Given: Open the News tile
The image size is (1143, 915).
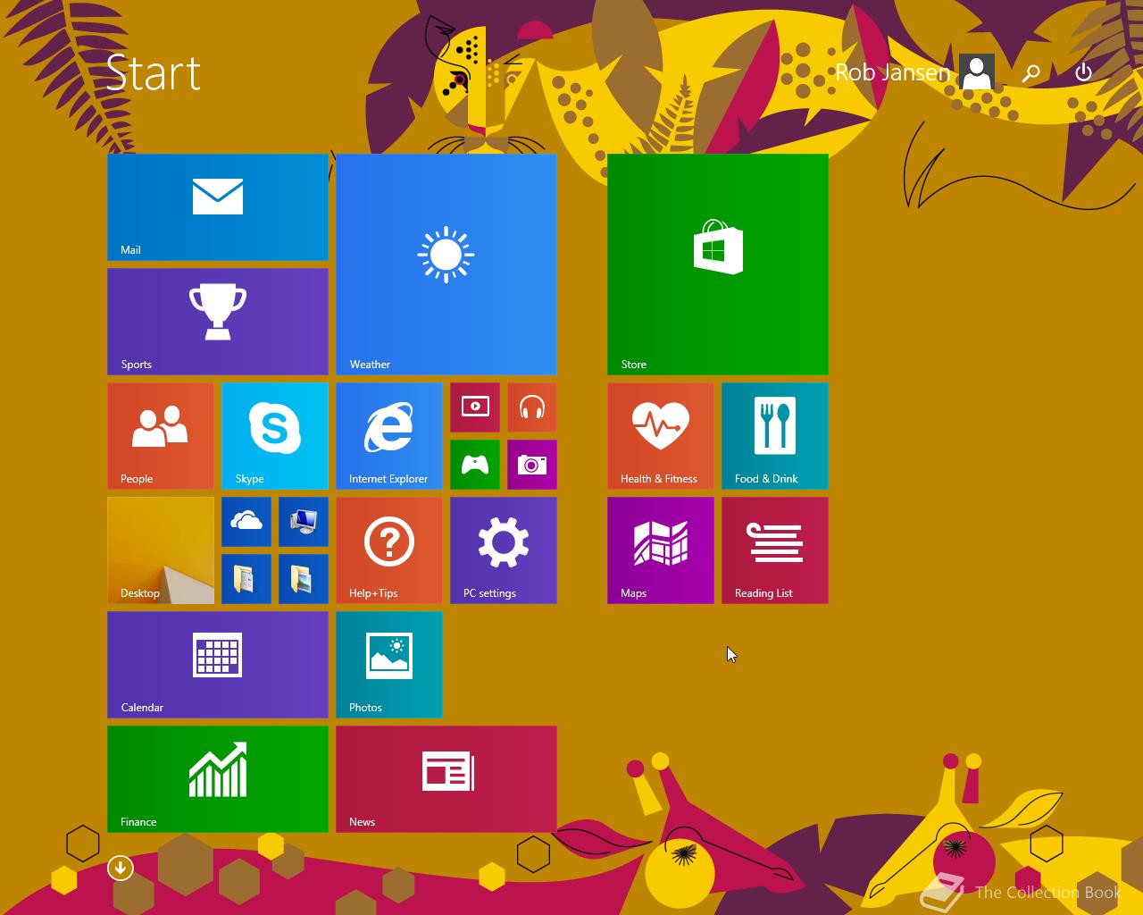Looking at the screenshot, I should [446, 779].
